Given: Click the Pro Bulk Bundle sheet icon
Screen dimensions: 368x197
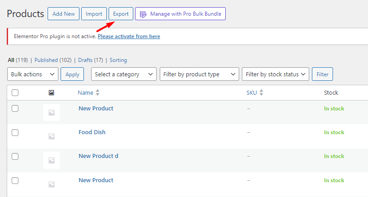Looking at the screenshot, I should click(x=143, y=14).
